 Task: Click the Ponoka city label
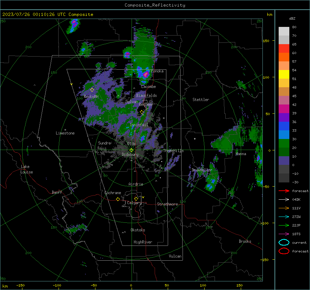(157, 71)
